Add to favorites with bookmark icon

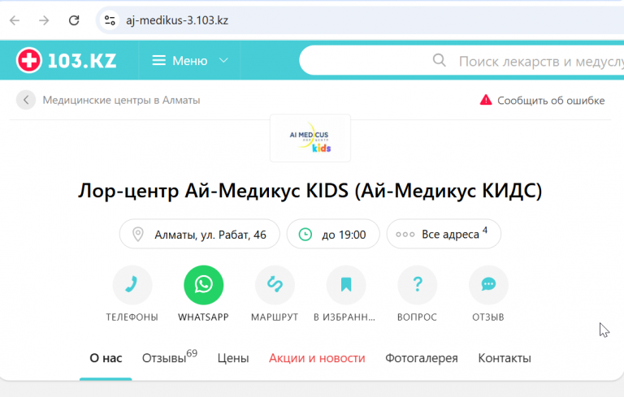(346, 285)
